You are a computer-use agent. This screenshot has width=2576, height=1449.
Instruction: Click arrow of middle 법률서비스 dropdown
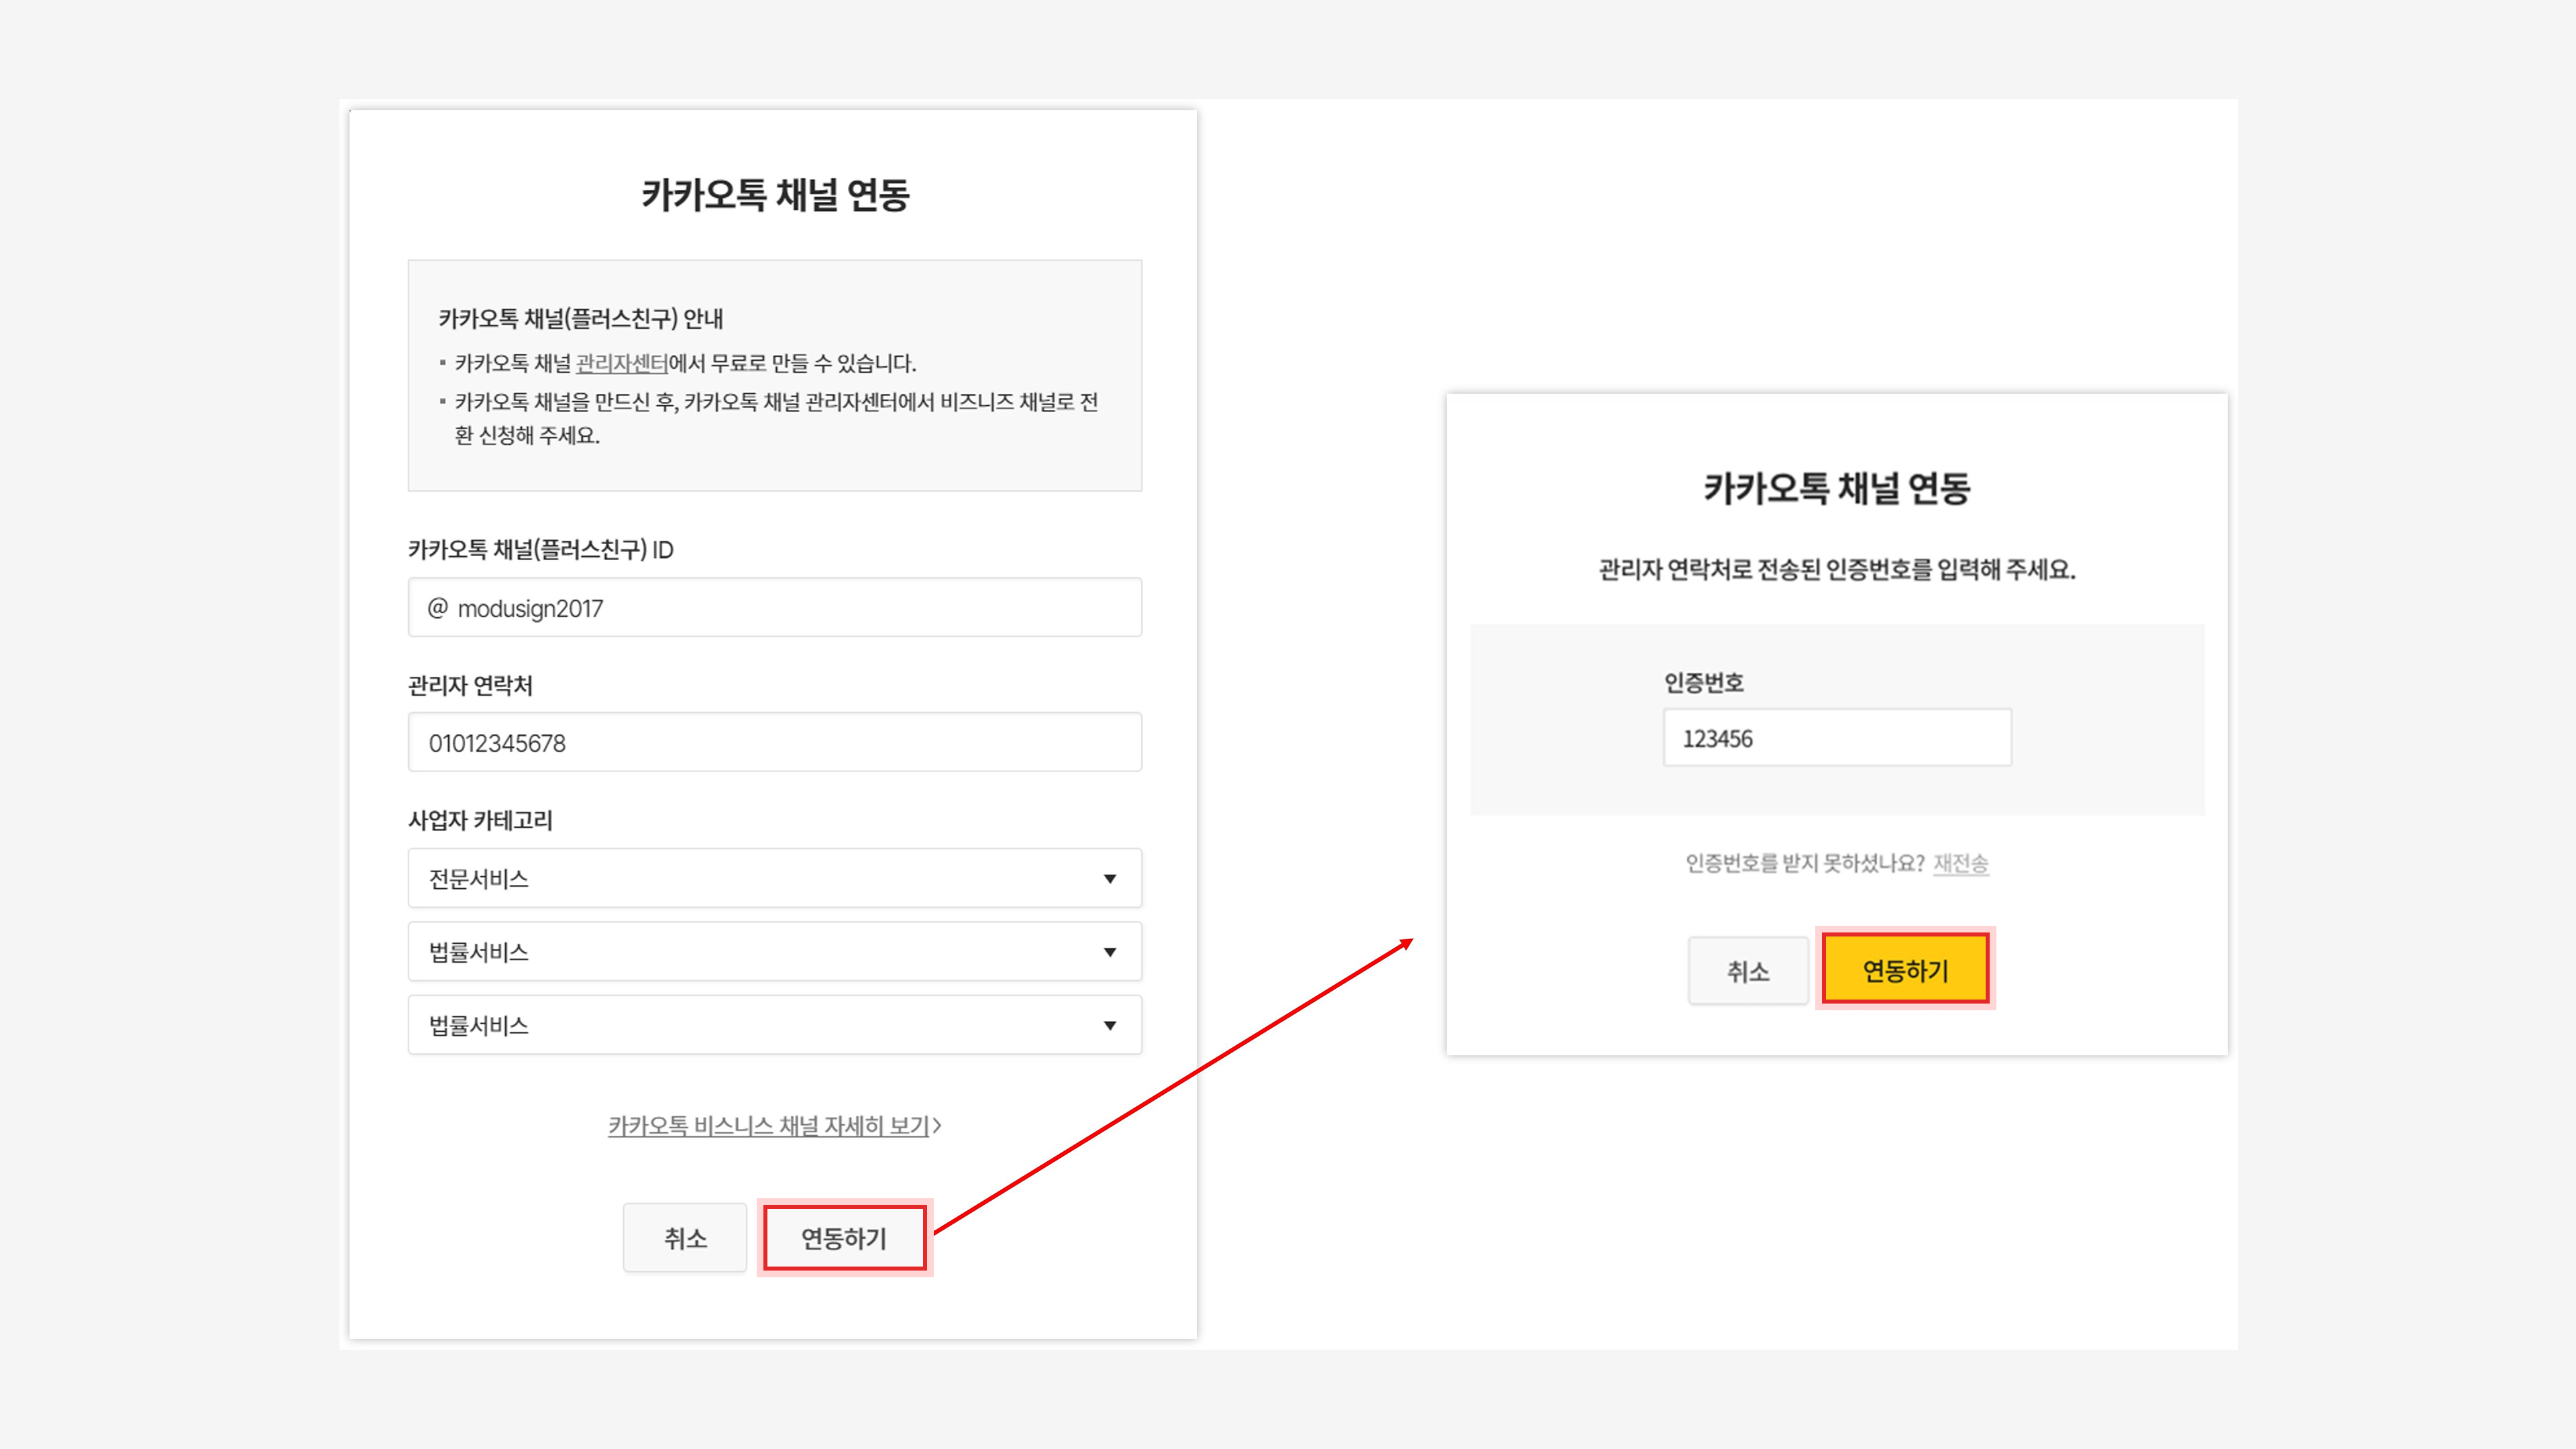tap(1109, 952)
